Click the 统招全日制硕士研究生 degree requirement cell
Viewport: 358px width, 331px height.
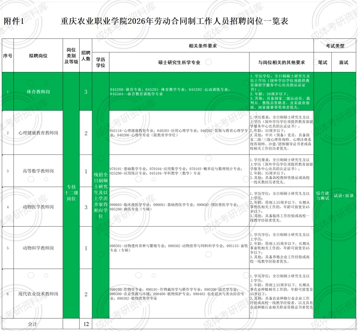point(101,195)
